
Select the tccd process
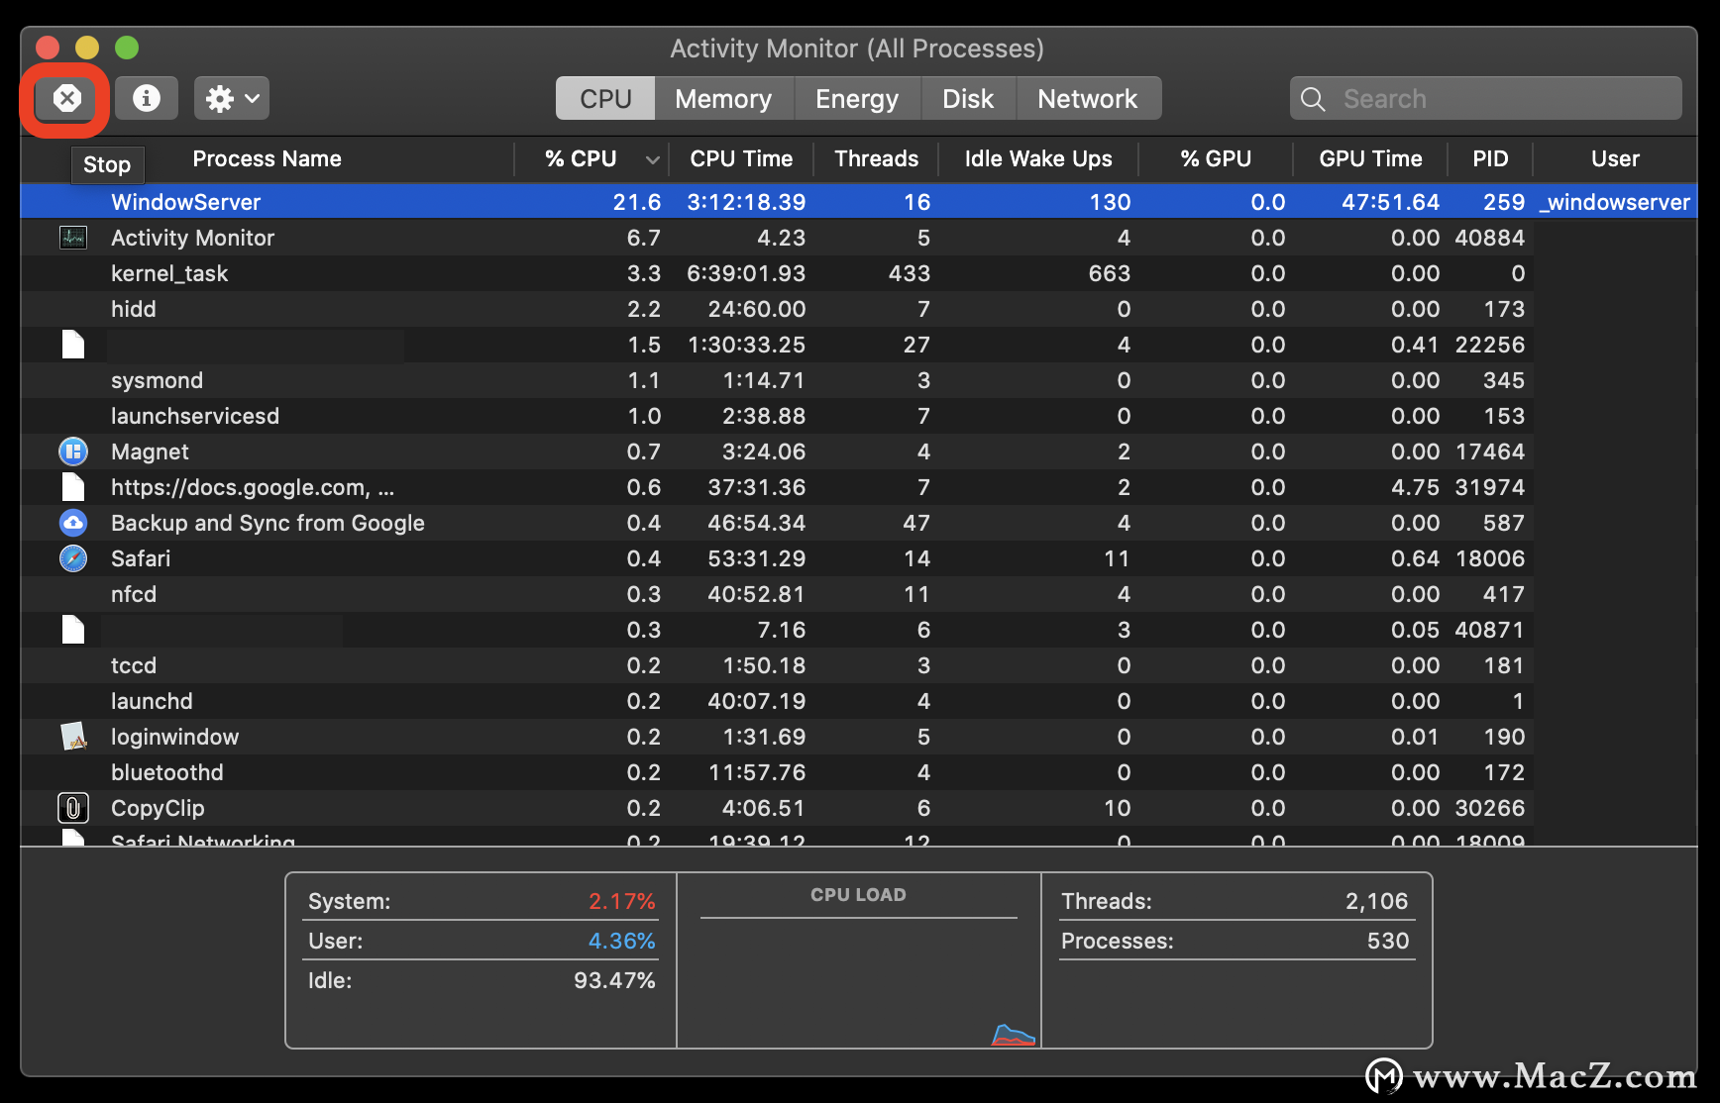pos(134,665)
